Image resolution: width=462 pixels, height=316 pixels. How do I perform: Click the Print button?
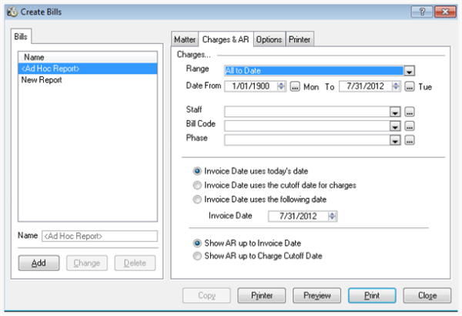(x=372, y=295)
